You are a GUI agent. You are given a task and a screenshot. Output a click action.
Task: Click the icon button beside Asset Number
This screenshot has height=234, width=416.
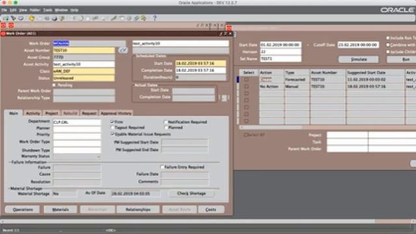tap(123, 50)
